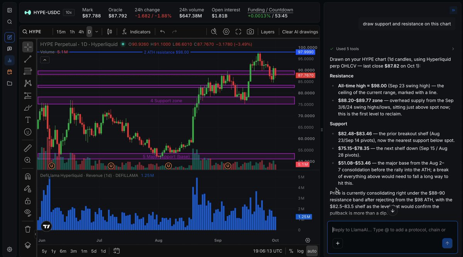Screen dimensions: 463x257
Task: Click Clear AI drawings
Action: (x=300, y=32)
